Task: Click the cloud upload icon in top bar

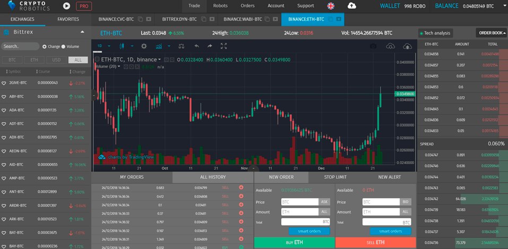Action: (351, 6)
